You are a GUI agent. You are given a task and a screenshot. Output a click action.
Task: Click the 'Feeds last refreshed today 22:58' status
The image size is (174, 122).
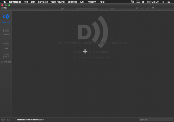click(x=30, y=120)
